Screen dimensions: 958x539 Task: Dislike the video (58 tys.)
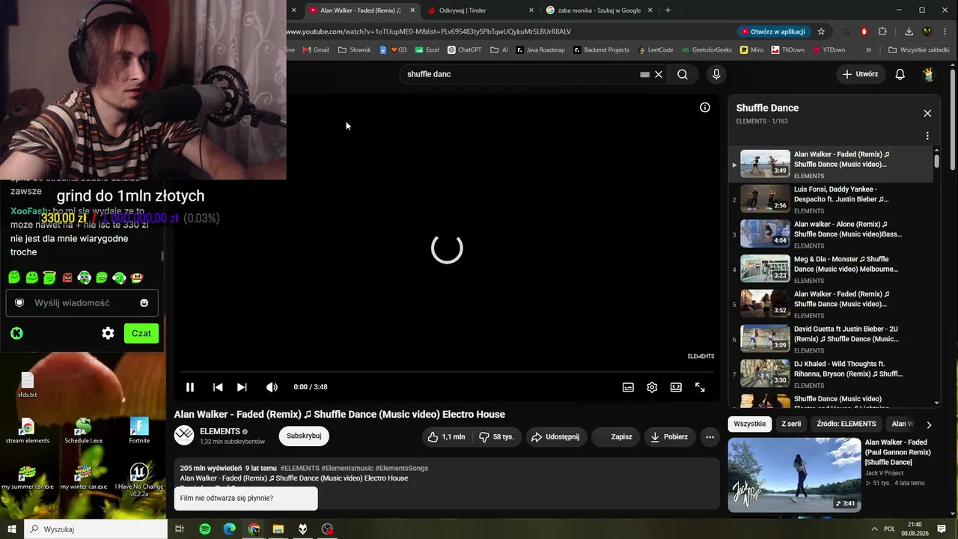coord(497,436)
